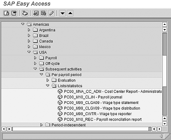Open PC00_M99_CWTR Wage type reporter
Viewport: 171px width, 140px height.
(98, 114)
